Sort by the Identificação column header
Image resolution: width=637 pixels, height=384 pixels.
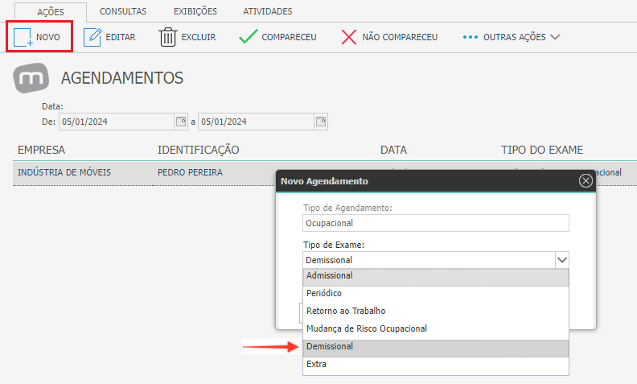[x=198, y=150]
